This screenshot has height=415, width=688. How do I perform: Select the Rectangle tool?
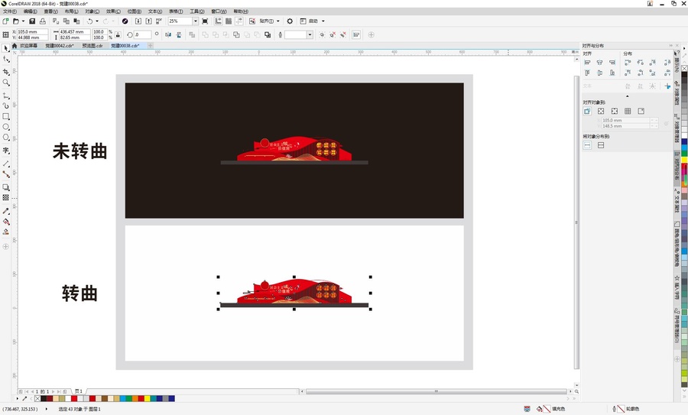[5, 116]
